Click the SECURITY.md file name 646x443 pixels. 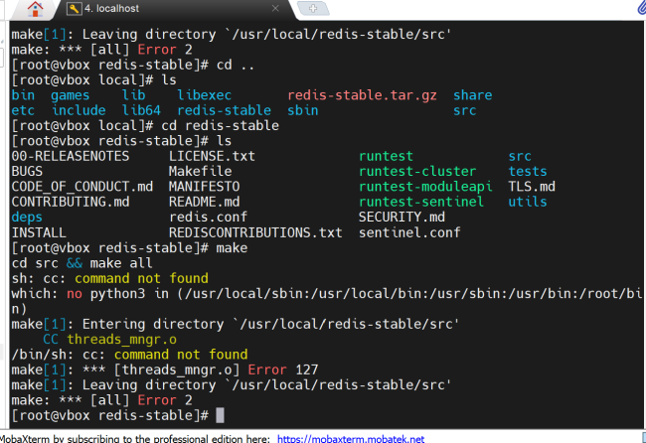click(402, 217)
